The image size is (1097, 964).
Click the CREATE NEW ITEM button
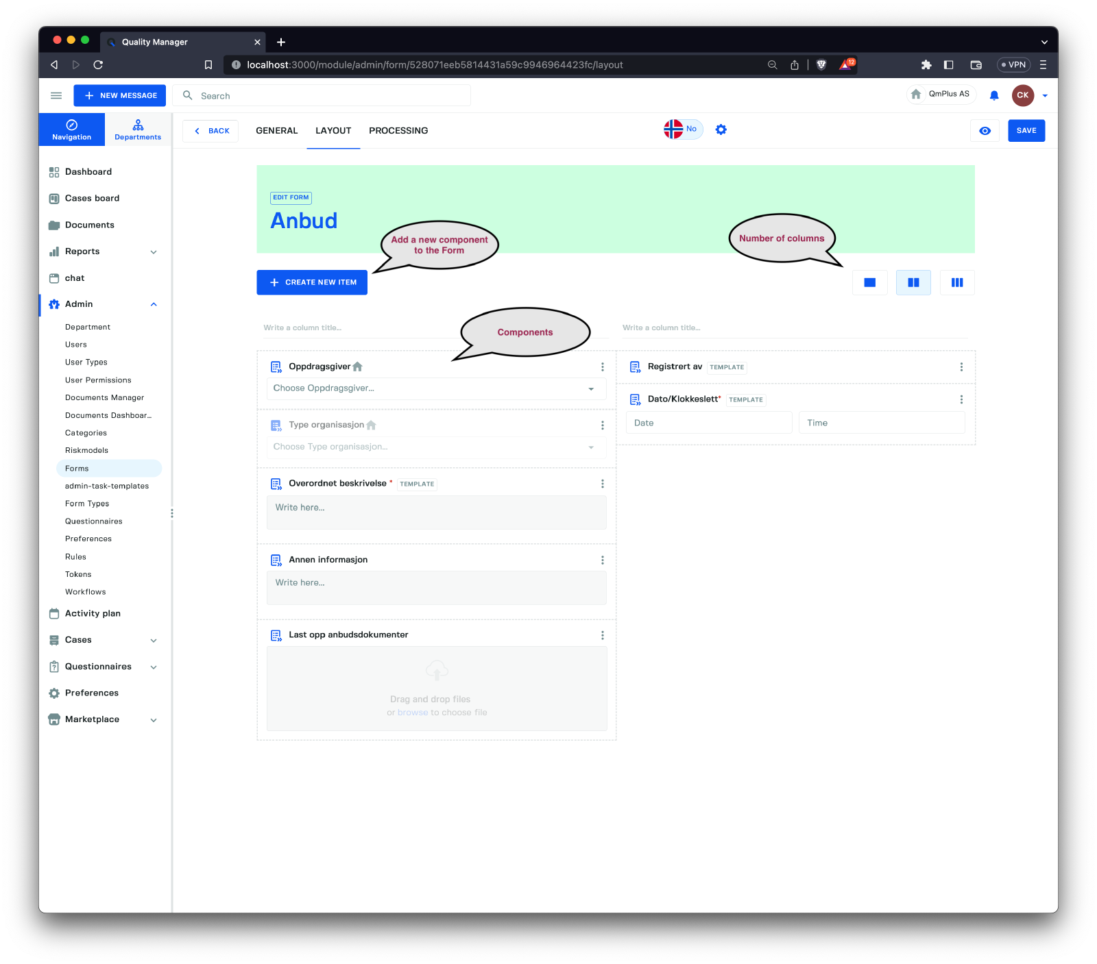[x=312, y=282]
